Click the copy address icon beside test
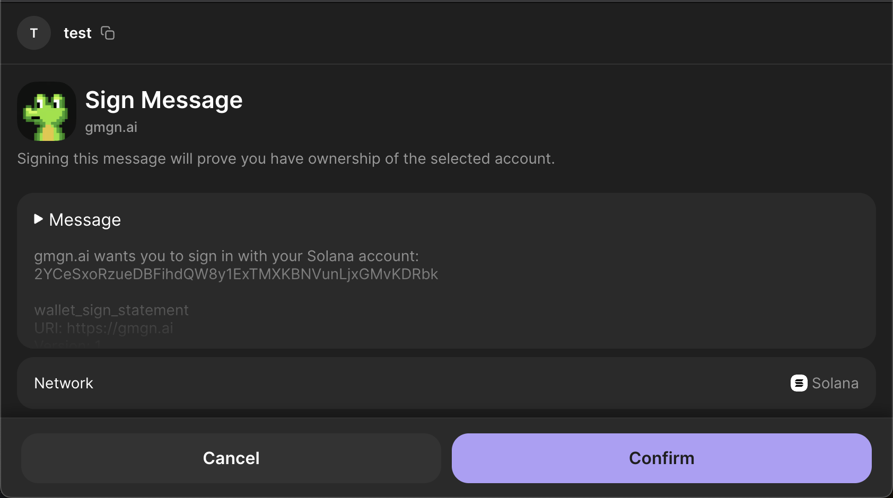Viewport: 893px width, 498px height. 108,33
